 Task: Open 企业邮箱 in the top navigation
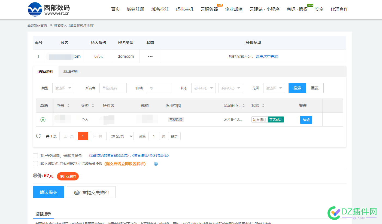tap(234, 9)
